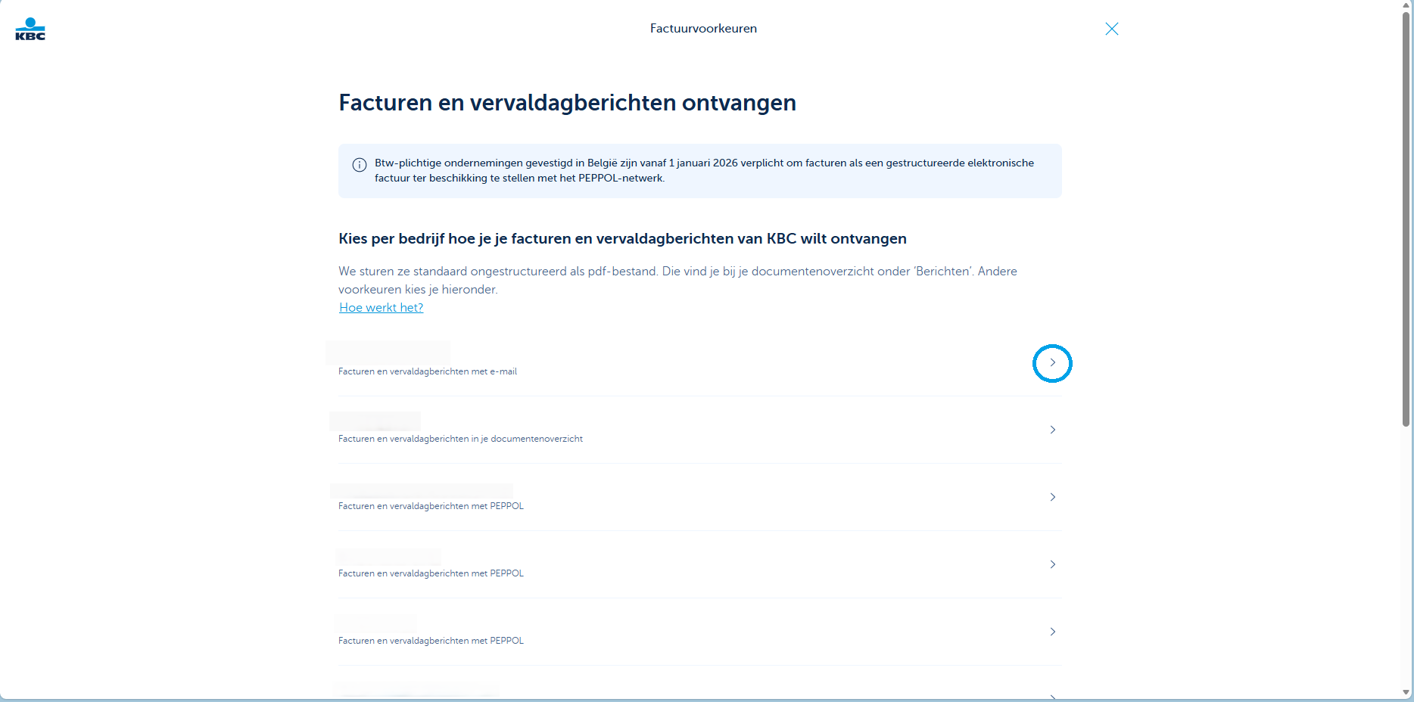Choose the second 'met PEPPOL' entry text

(x=431, y=573)
